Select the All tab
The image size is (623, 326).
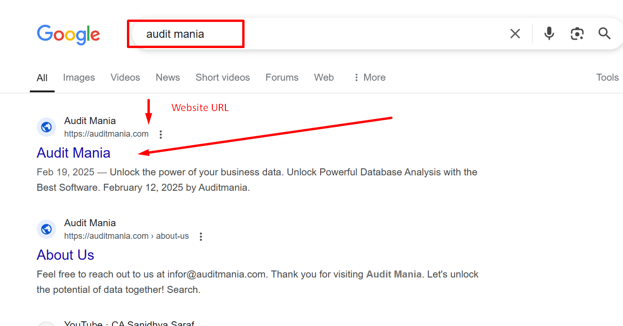pyautogui.click(x=42, y=77)
